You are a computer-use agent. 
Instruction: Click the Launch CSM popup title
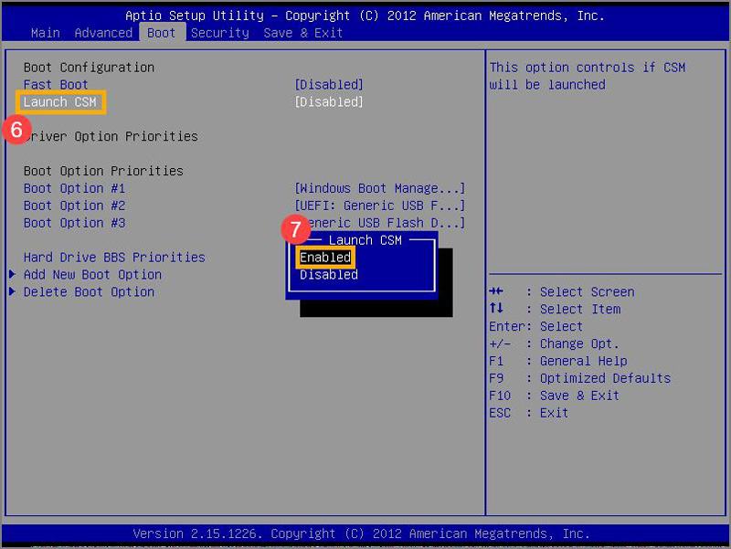tap(364, 240)
